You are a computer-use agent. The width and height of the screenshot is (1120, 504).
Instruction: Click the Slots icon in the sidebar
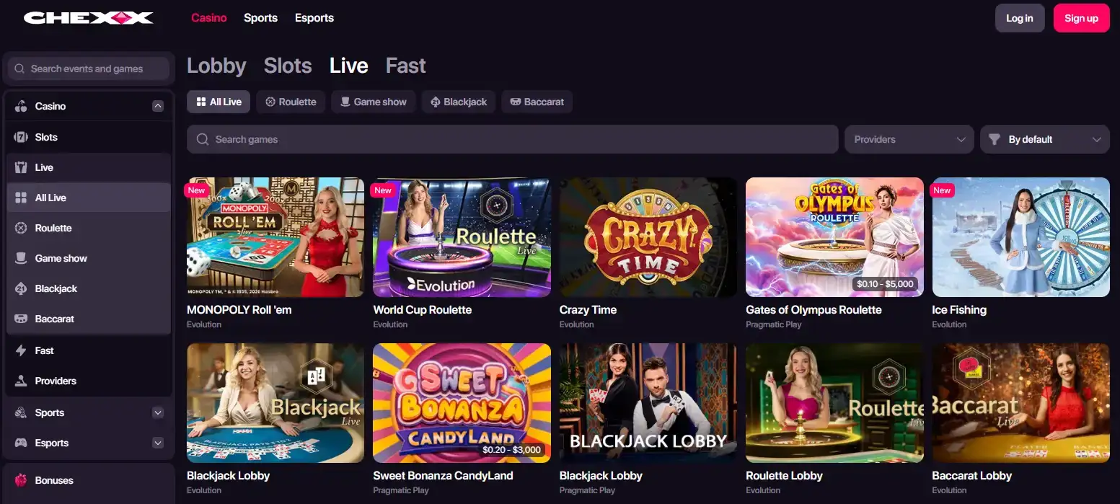point(21,137)
